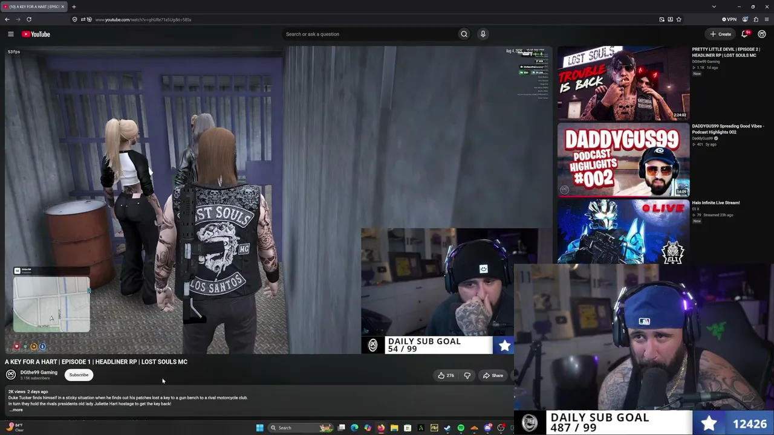This screenshot has width=774, height=435.
Task: Open Pretty Little Devil Episode 2 video title
Action: pyautogui.click(x=726, y=53)
